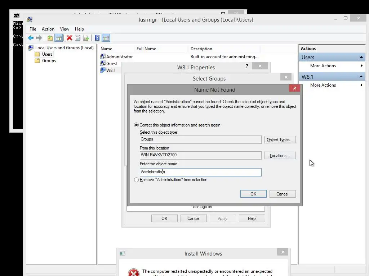Screen dimensions: 369x276
Task: Click the Groups folder icon in tree
Action: tap(37, 61)
